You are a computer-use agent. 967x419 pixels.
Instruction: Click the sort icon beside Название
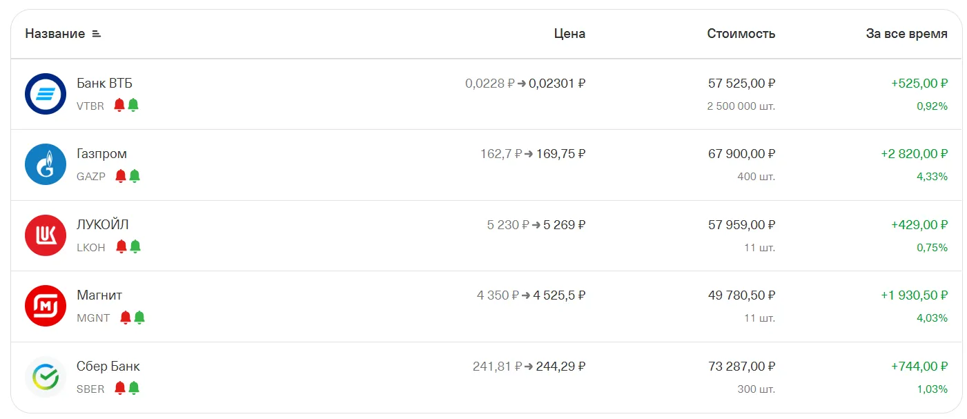coord(97,34)
